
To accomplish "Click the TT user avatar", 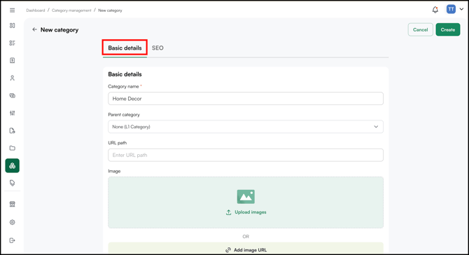I will click(x=451, y=9).
